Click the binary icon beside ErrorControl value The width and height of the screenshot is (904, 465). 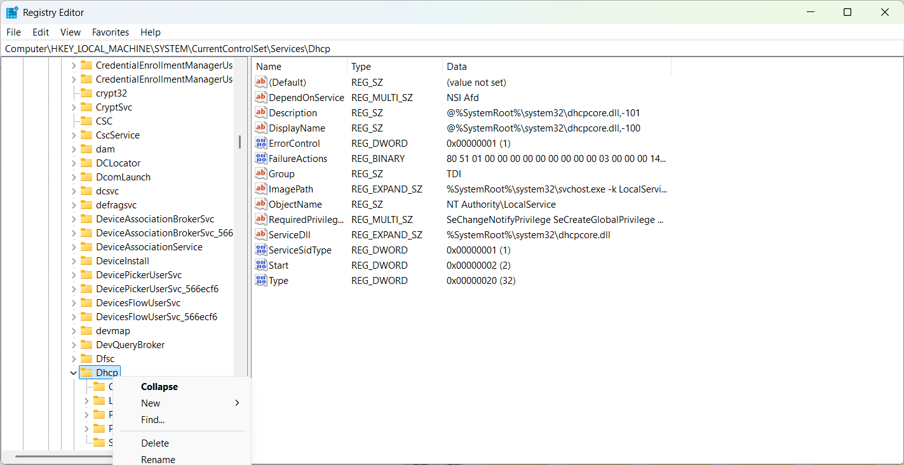(x=260, y=144)
